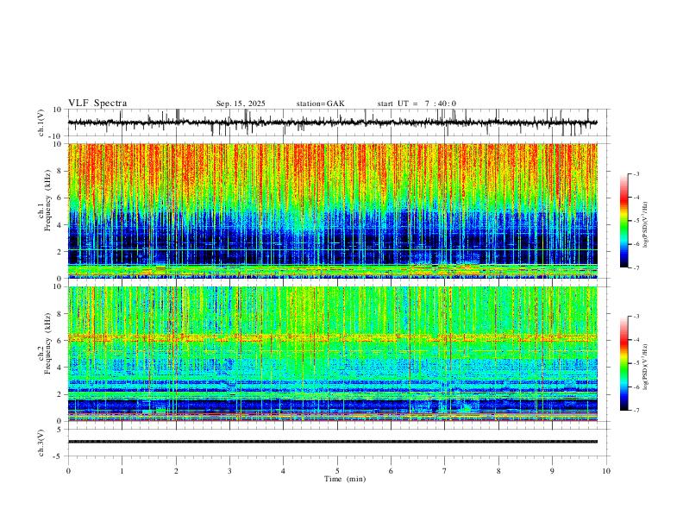Viewport: 683px width, 528px height.
Task: Click the "start UT = 7 :40: 0" text
Action: tap(417, 104)
